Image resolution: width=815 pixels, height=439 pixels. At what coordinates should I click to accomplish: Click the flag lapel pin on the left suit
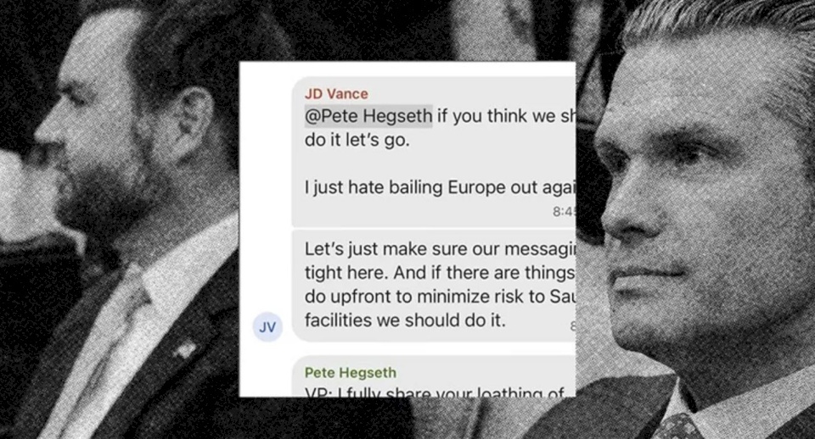click(x=185, y=350)
